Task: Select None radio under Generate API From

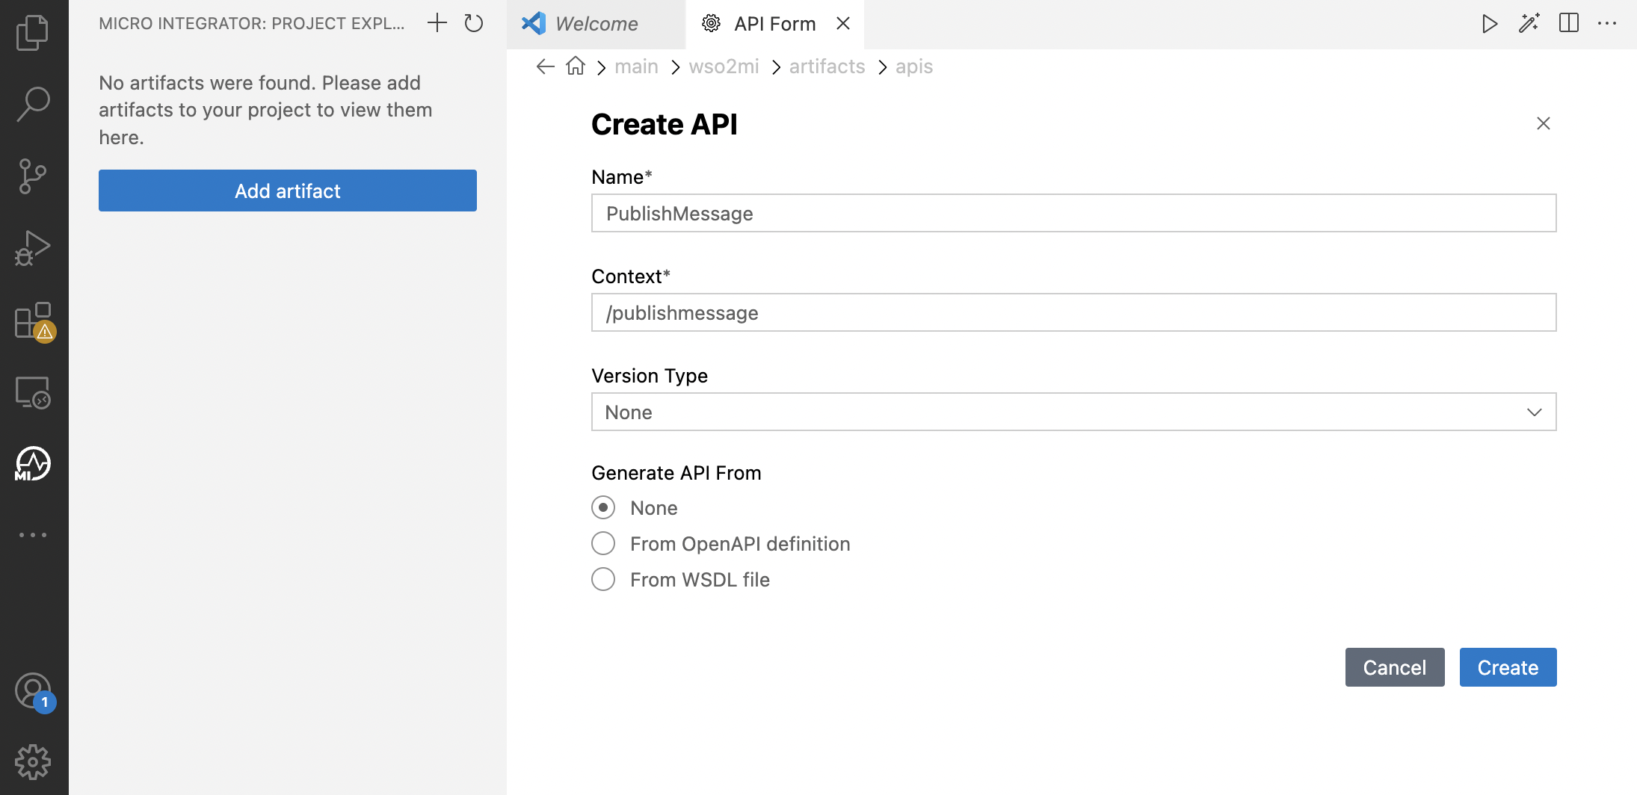Action: [x=603, y=507]
